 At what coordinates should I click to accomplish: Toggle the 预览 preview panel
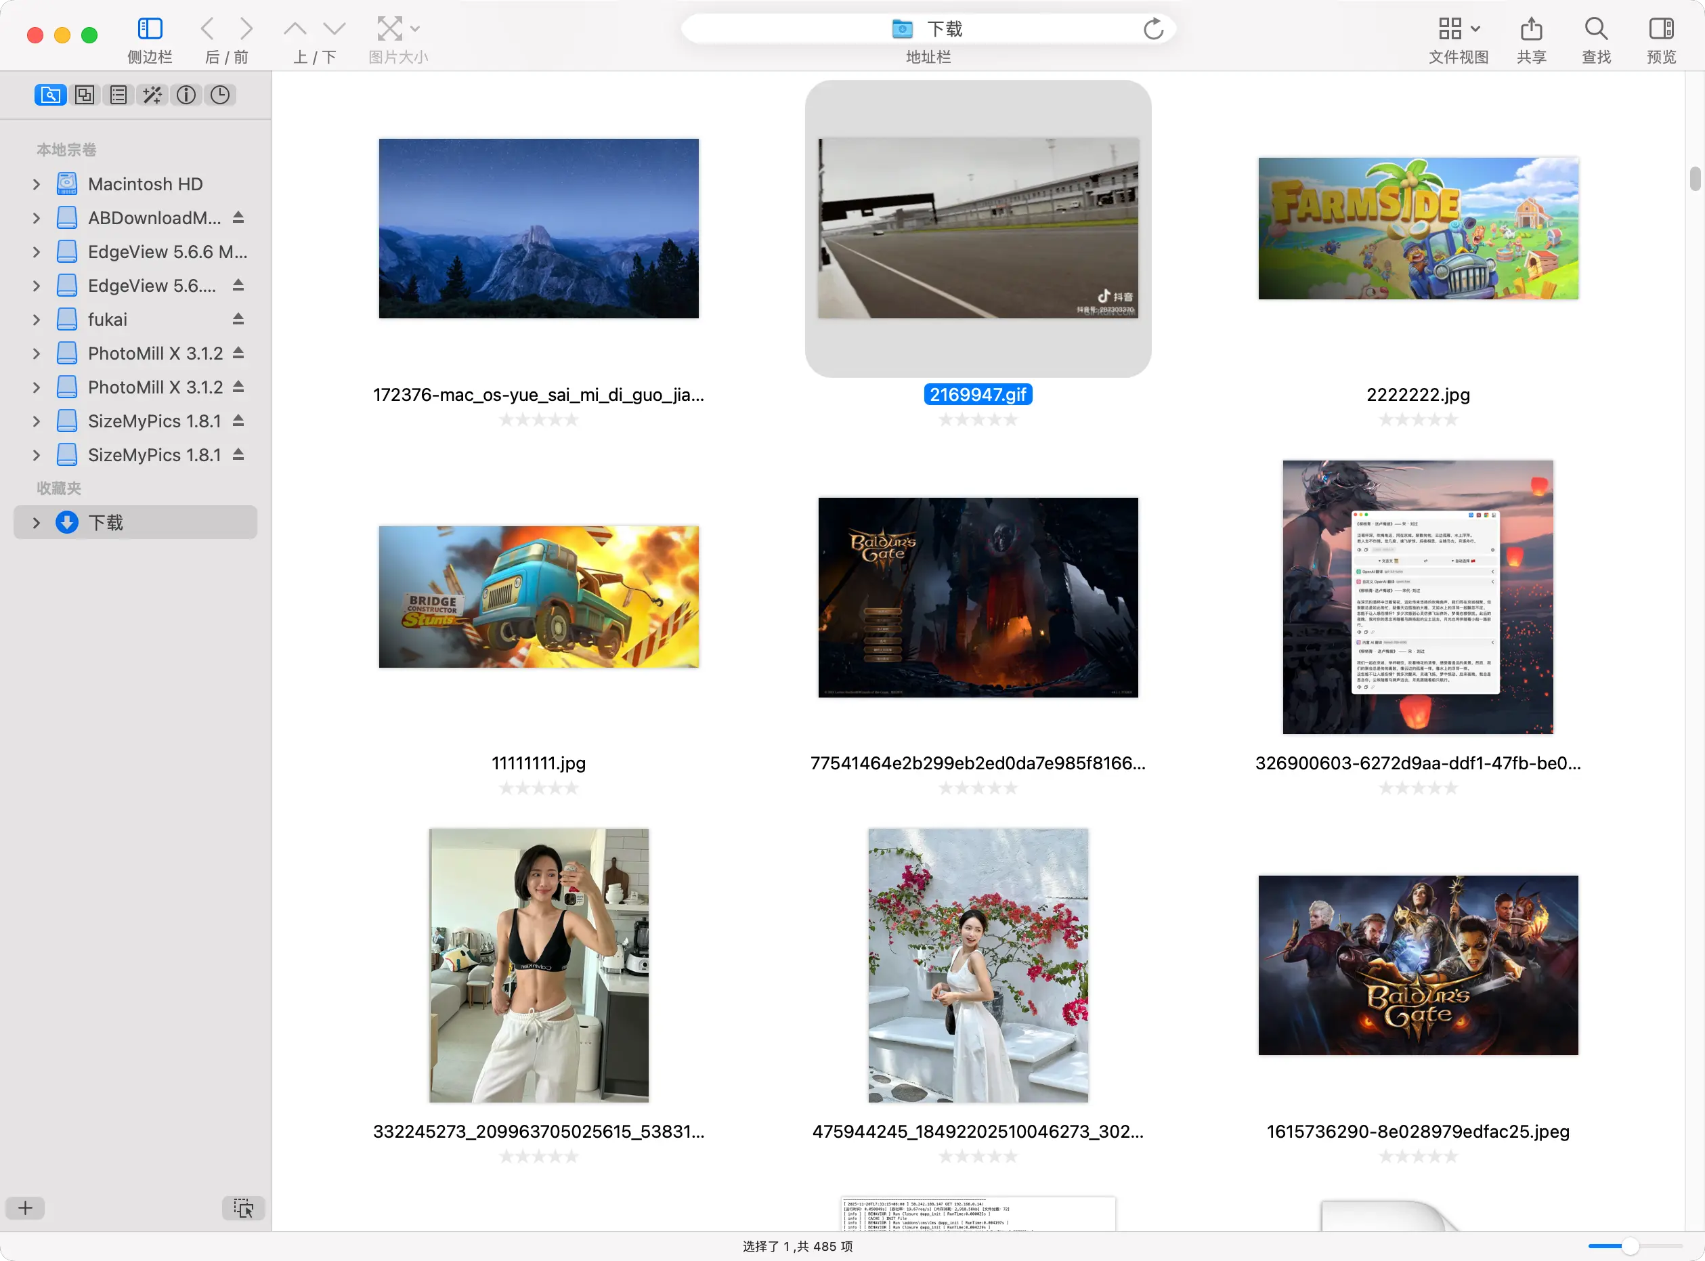1661,29
